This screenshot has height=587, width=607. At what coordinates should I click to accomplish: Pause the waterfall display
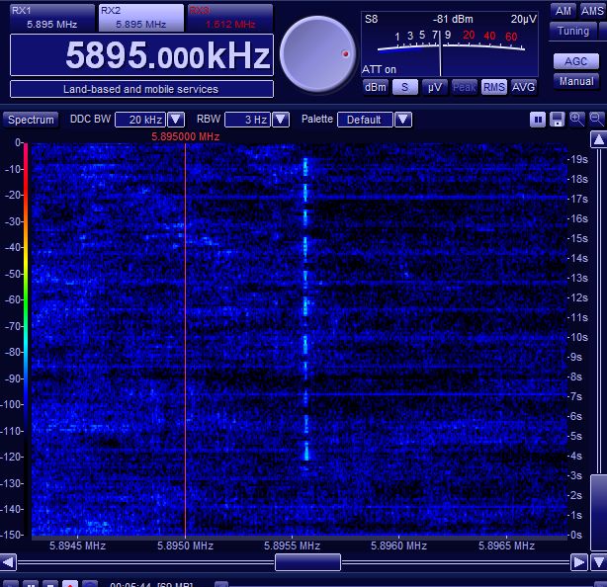click(538, 120)
